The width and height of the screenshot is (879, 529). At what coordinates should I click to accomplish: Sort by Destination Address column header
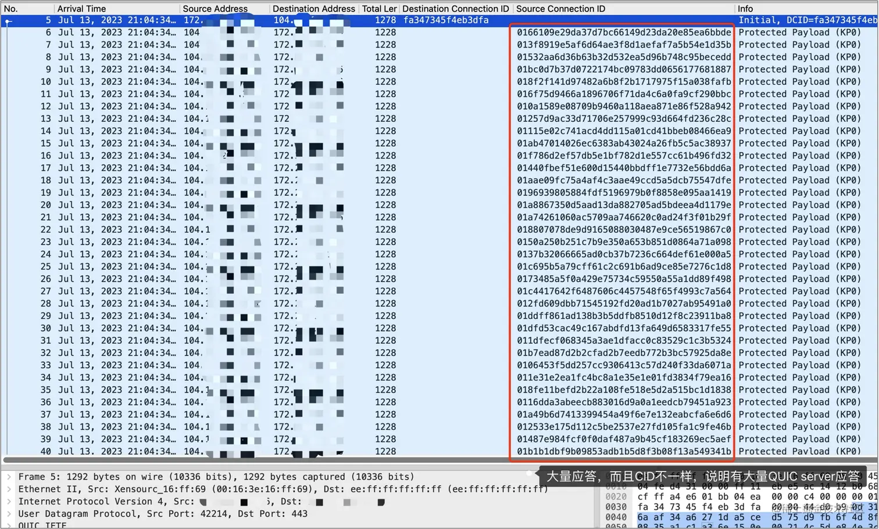tap(314, 9)
